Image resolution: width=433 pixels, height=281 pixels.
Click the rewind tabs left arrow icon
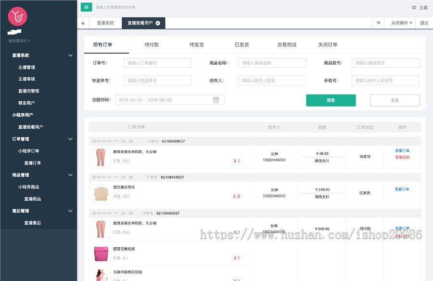pyautogui.click(x=83, y=23)
